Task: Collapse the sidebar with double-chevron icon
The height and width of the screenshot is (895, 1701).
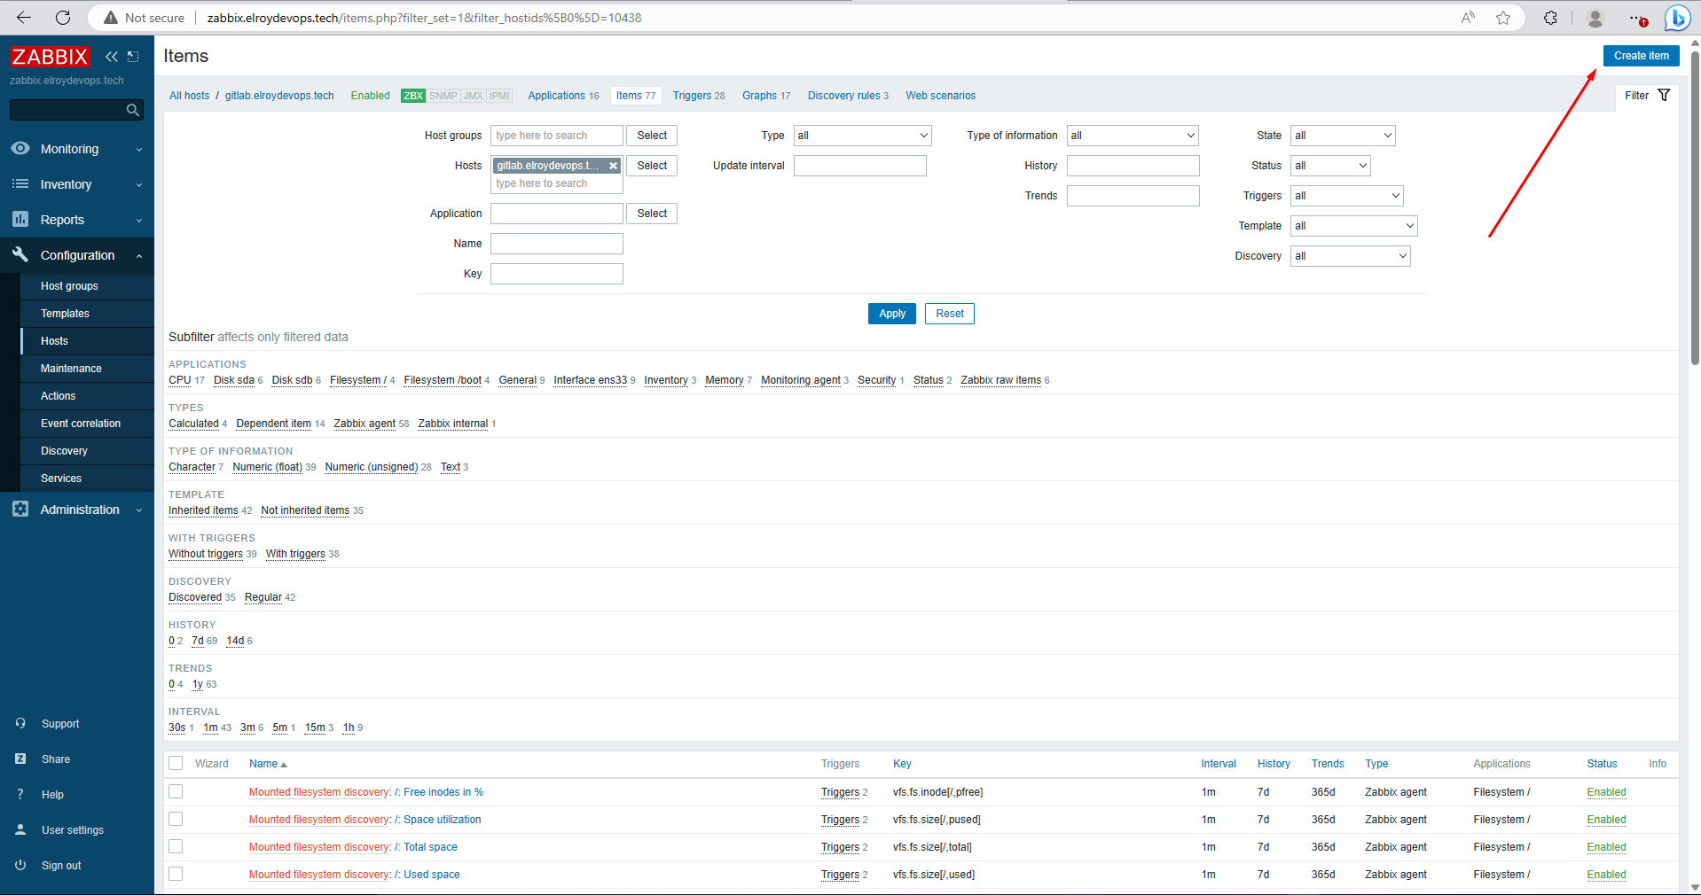Action: point(112,57)
